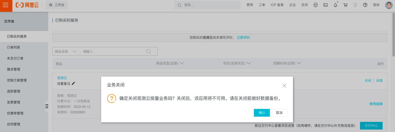Open the 商品名称 filter dropdown
Screen dimensions: 395x132
[x=66, y=51]
